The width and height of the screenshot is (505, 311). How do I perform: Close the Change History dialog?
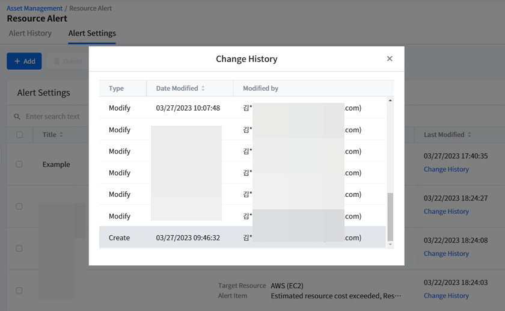click(390, 58)
